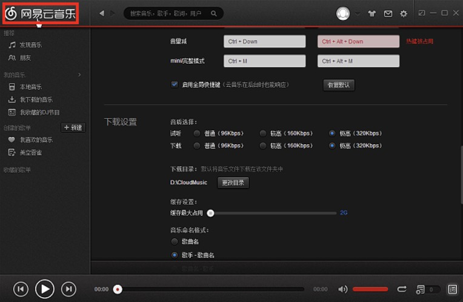The height and width of the screenshot is (302, 463).
Task: Uncheck 启用全局快捷键 checkbox
Action: (x=174, y=84)
